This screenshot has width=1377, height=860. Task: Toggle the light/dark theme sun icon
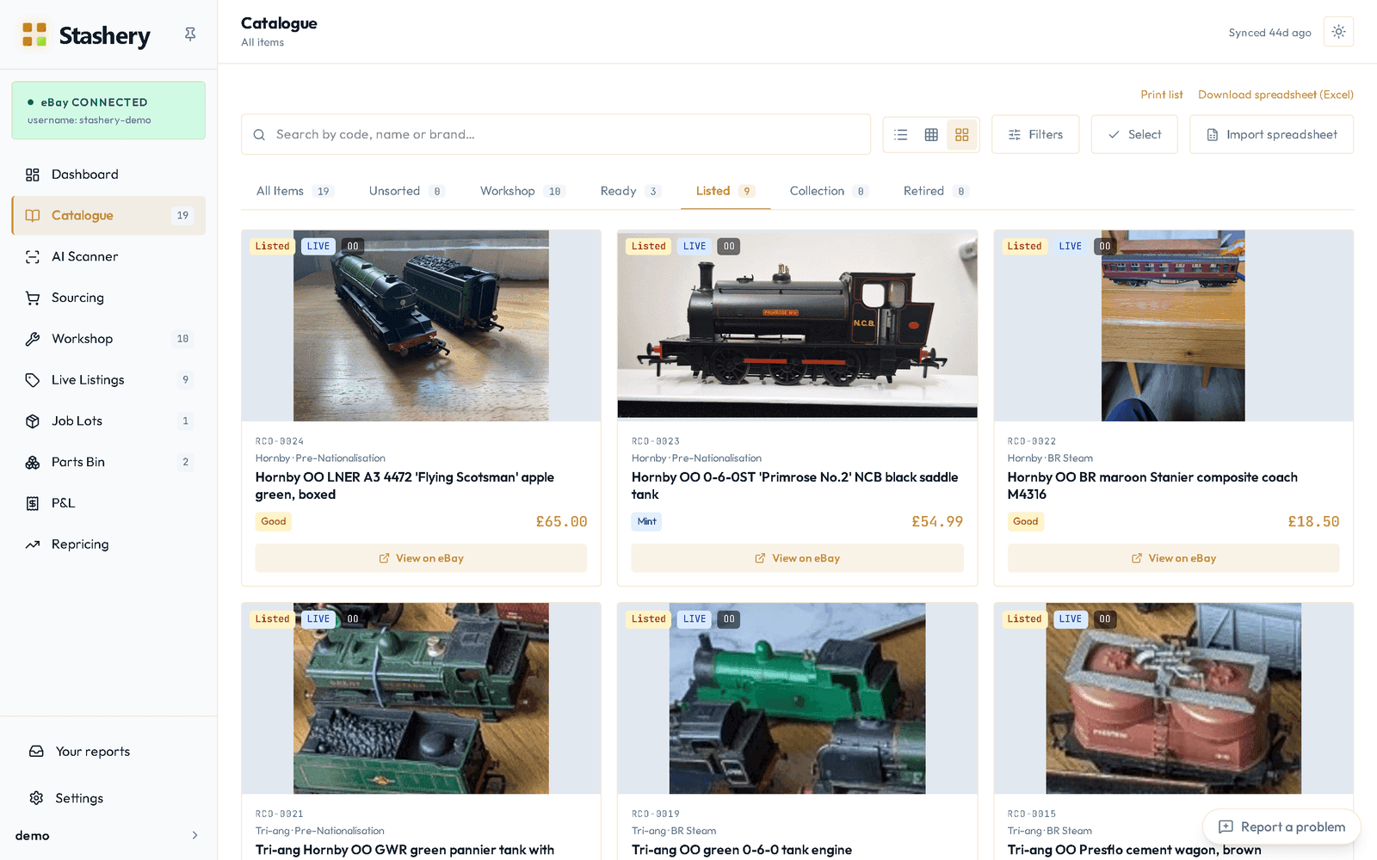[1338, 32]
